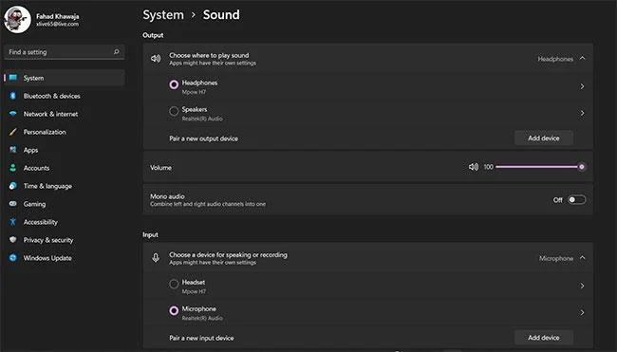Click the 'Mpow H7' label under Headset

coord(194,291)
